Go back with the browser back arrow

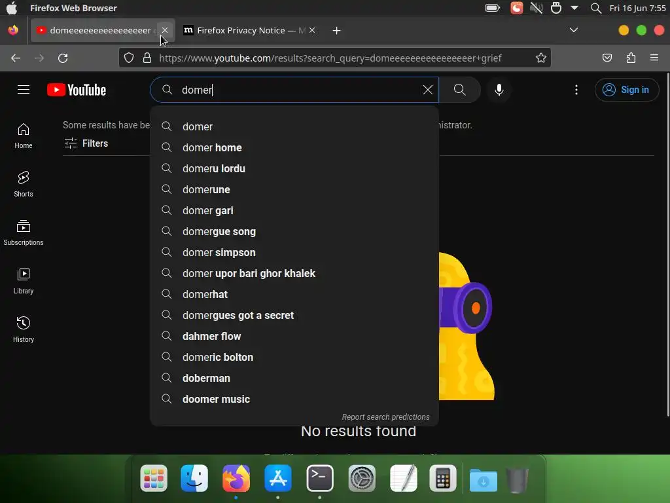click(16, 58)
